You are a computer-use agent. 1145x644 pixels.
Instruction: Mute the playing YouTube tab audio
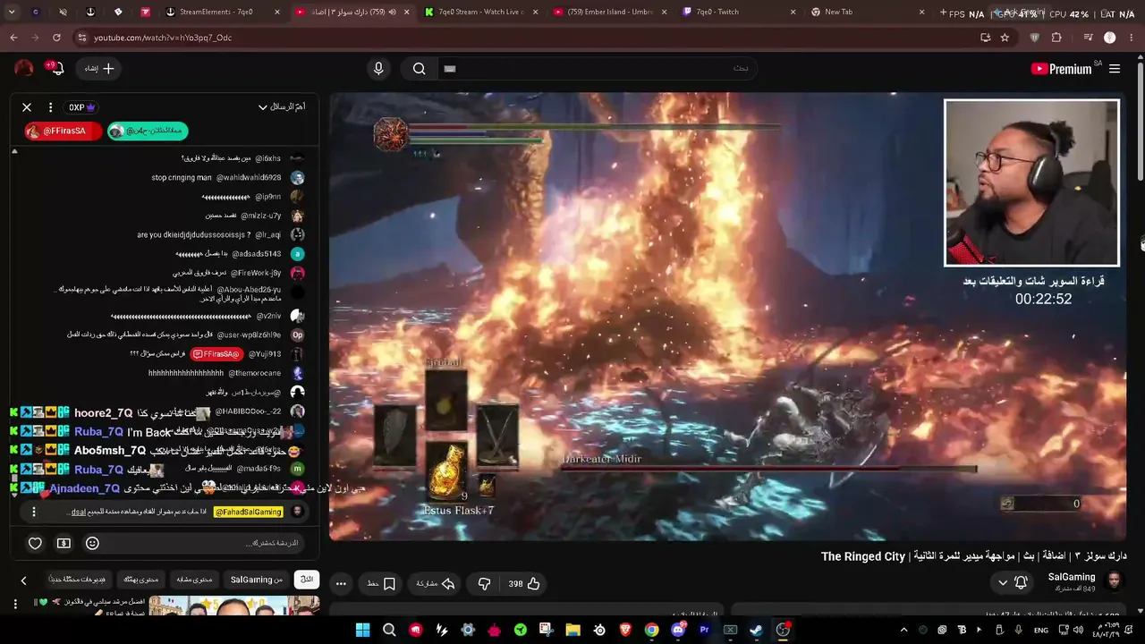(392, 13)
